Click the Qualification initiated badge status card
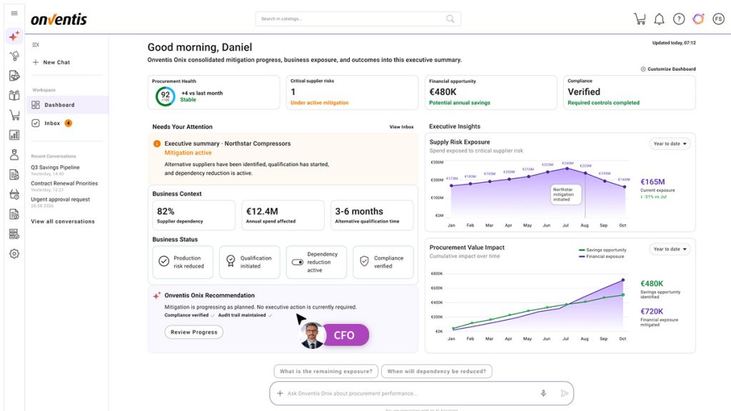731x411 pixels. (249, 263)
